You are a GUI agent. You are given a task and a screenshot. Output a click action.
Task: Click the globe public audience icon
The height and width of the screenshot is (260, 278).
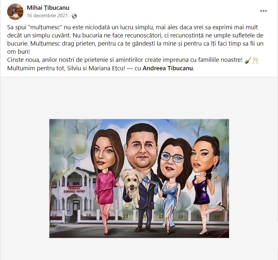75,16
